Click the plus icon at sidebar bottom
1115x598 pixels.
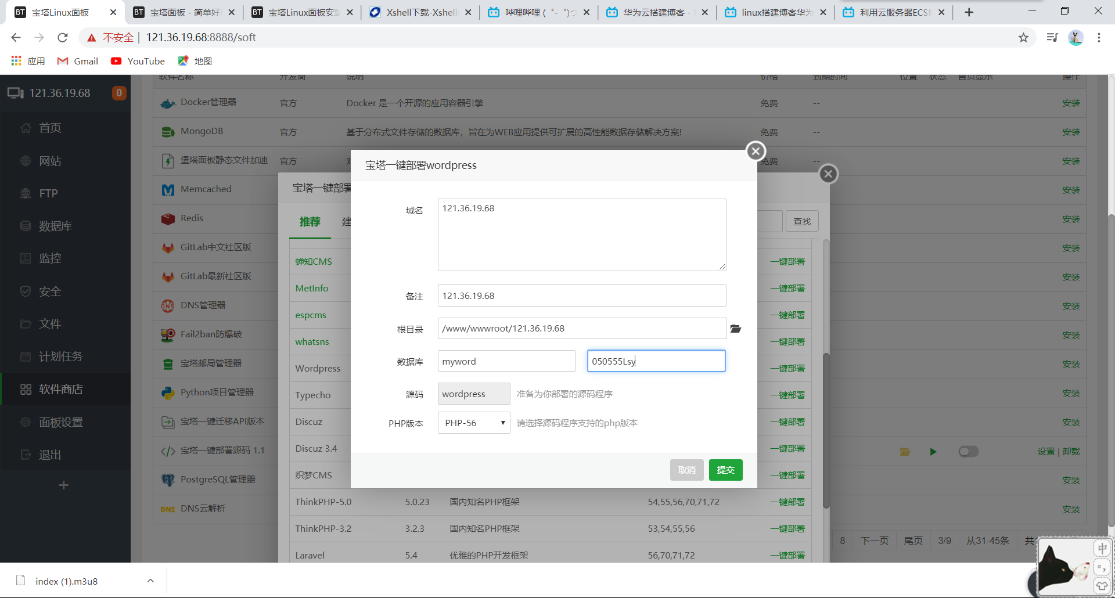[64, 485]
